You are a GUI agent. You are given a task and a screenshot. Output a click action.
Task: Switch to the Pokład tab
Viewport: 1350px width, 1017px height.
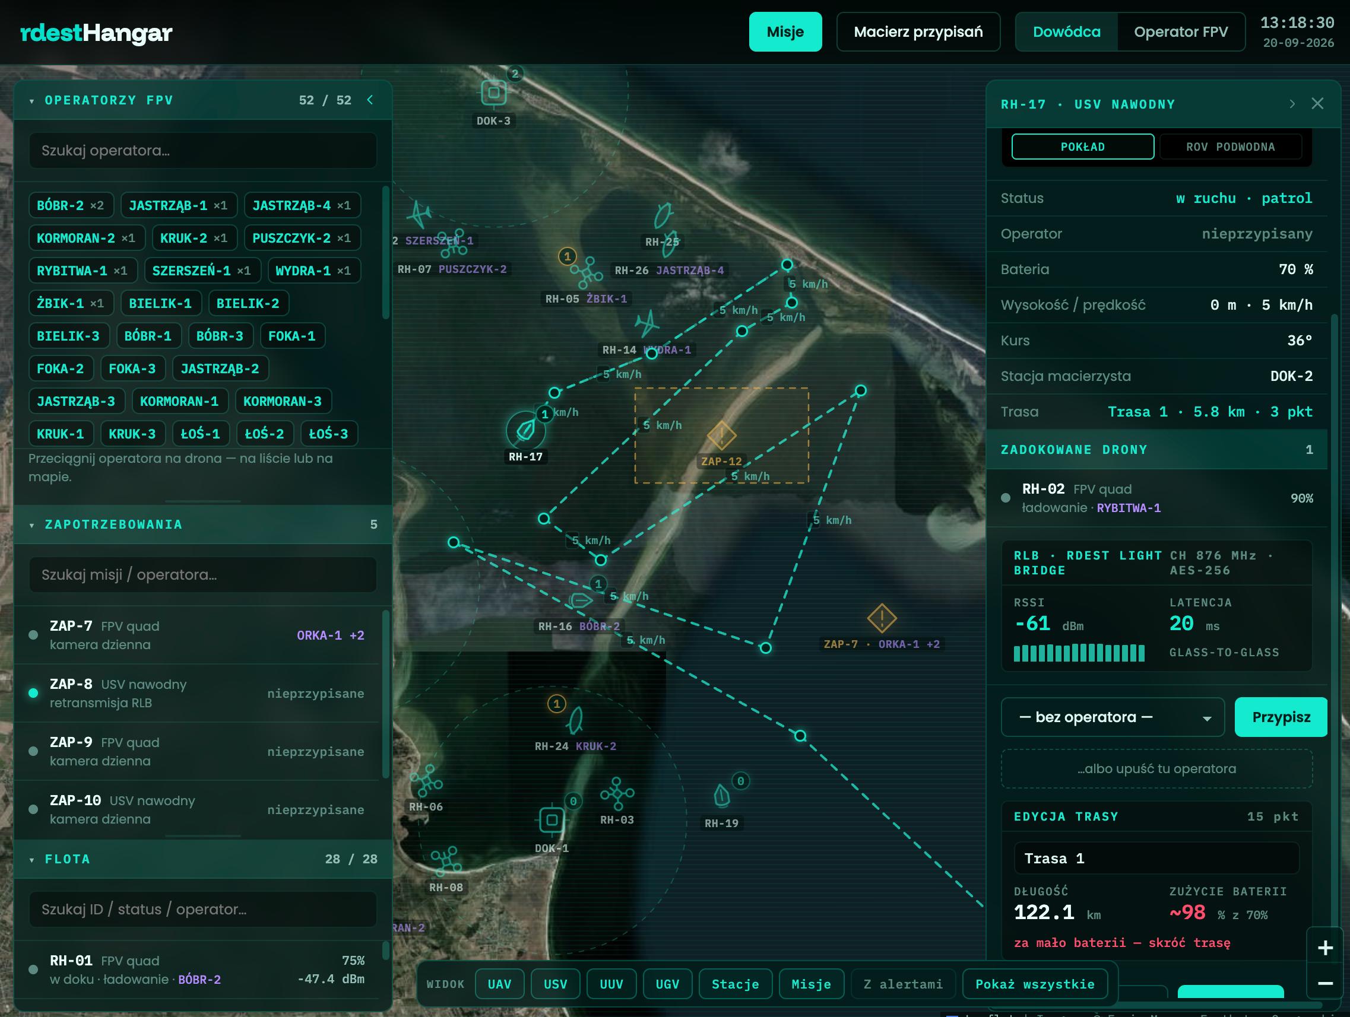coord(1083,147)
